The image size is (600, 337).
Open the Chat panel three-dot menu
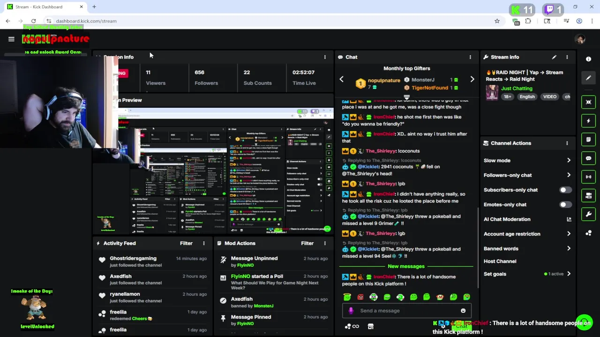pos(470,57)
